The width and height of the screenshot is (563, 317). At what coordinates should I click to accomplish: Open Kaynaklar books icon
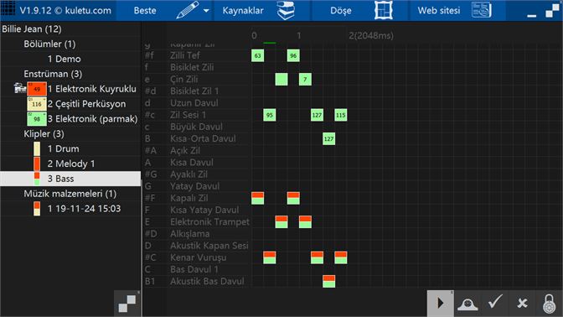pos(286,10)
